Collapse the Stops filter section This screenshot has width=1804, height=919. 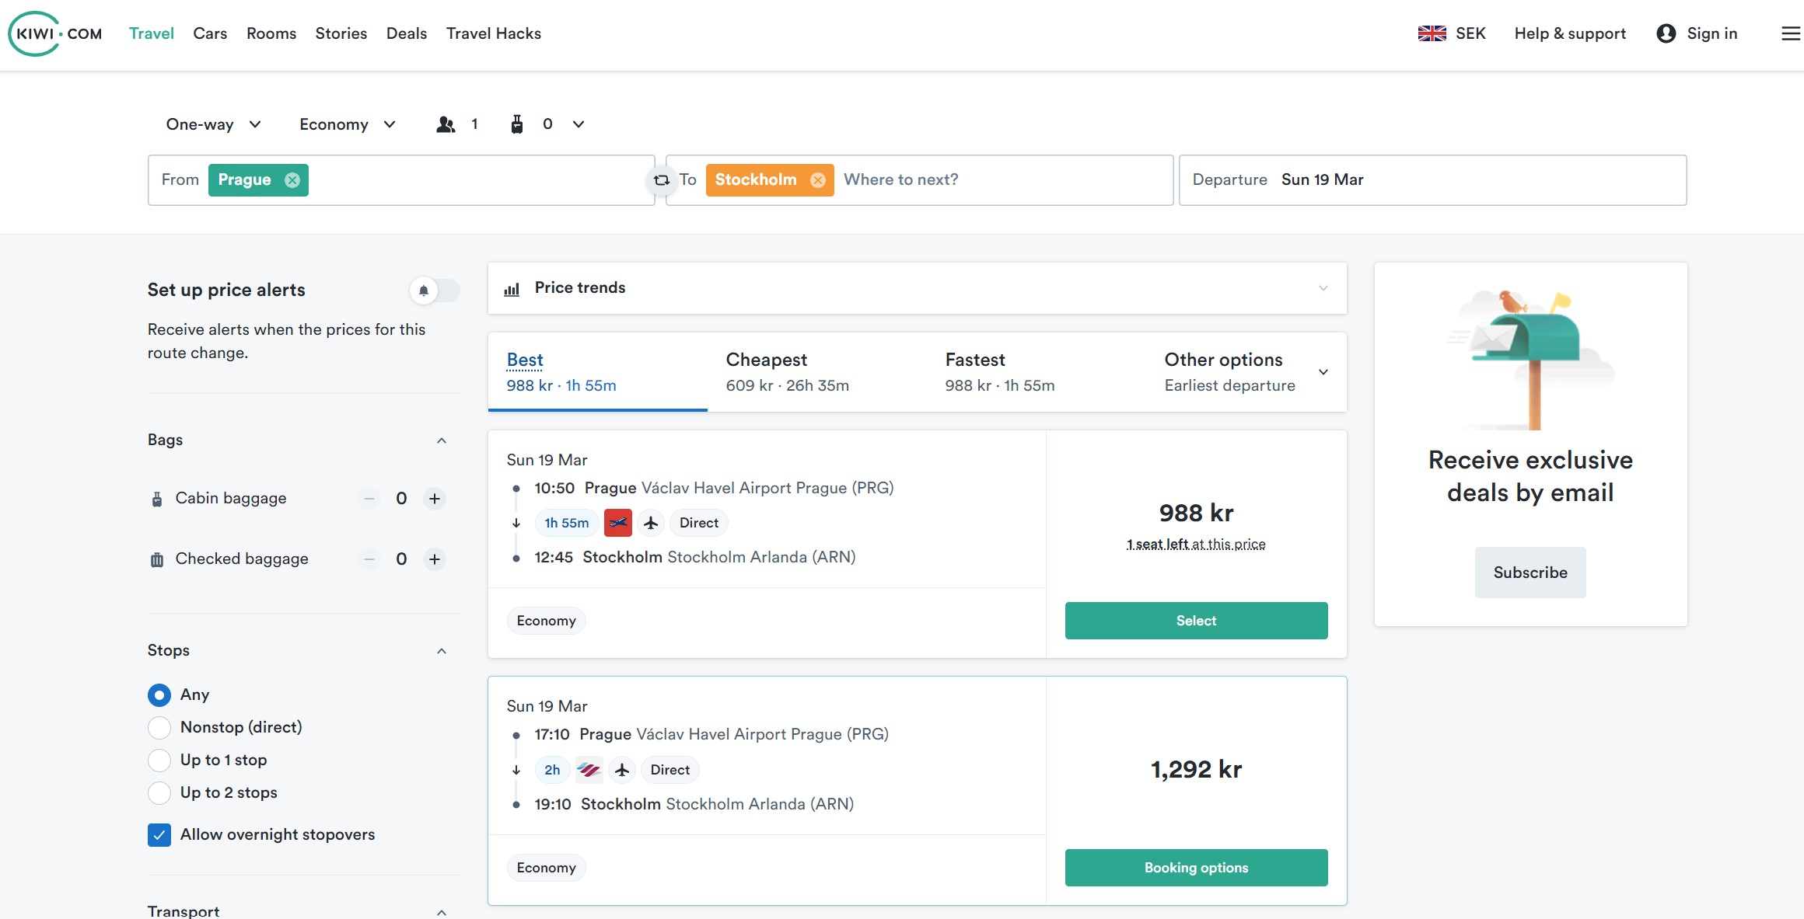coord(442,651)
